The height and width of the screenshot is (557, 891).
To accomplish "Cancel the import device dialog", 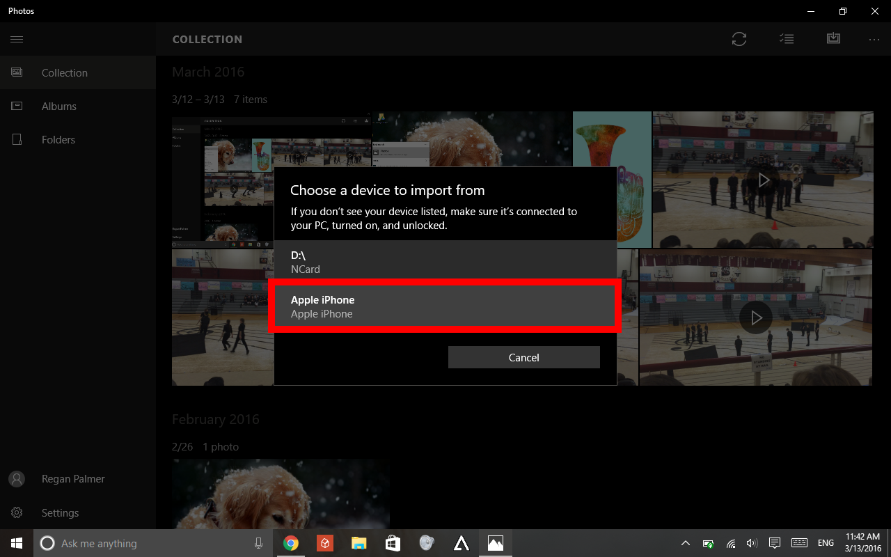I will tap(523, 357).
